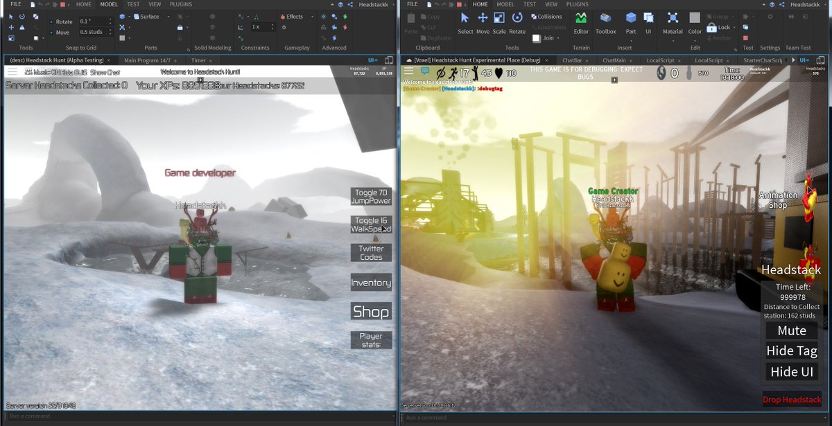Click the UI insert icon in the Insert group

pyautogui.click(x=648, y=18)
